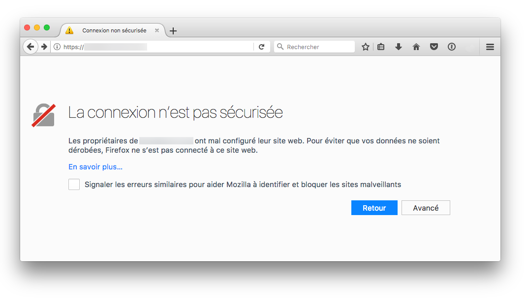Open the hamburger menu

tap(490, 47)
